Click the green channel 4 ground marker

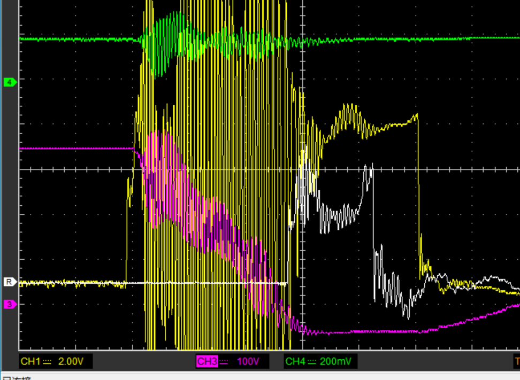point(10,82)
